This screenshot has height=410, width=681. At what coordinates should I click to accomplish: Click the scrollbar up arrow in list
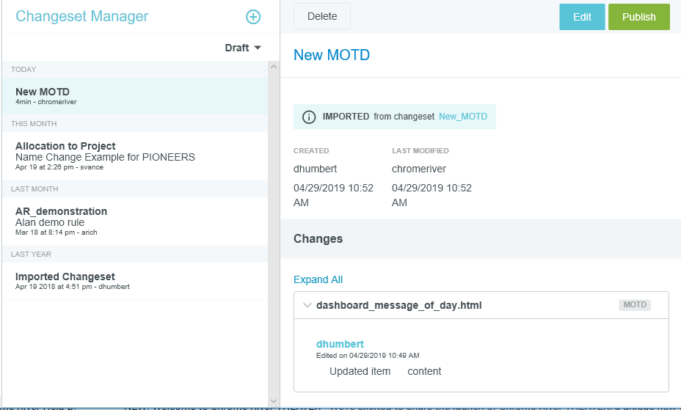(274, 67)
